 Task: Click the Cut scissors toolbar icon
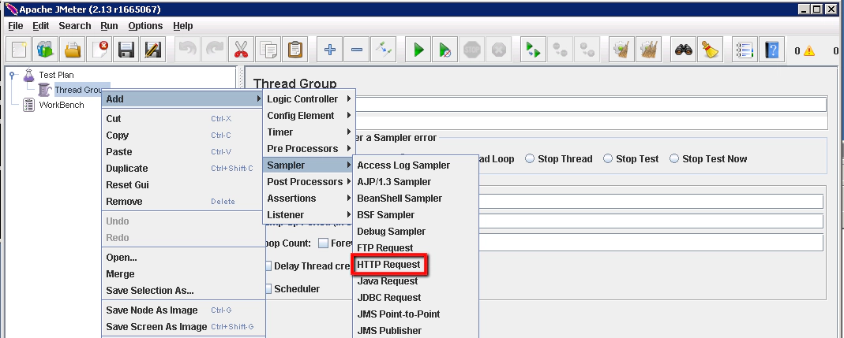click(241, 50)
